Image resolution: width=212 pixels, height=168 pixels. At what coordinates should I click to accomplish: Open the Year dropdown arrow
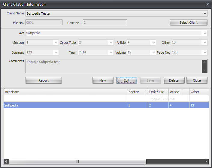pyautogui.click(x=111, y=52)
